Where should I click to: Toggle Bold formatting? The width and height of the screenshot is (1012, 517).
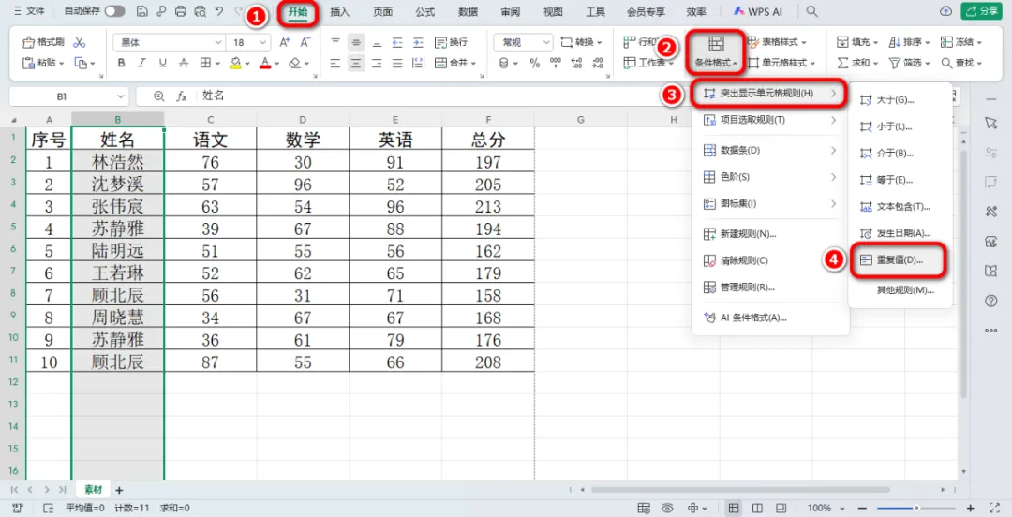click(121, 64)
